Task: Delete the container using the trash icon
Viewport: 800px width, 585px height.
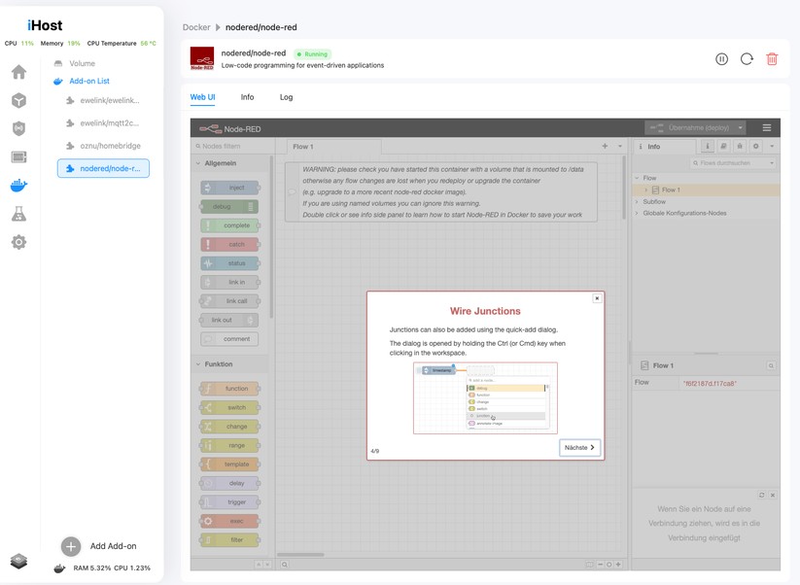Action: point(772,59)
